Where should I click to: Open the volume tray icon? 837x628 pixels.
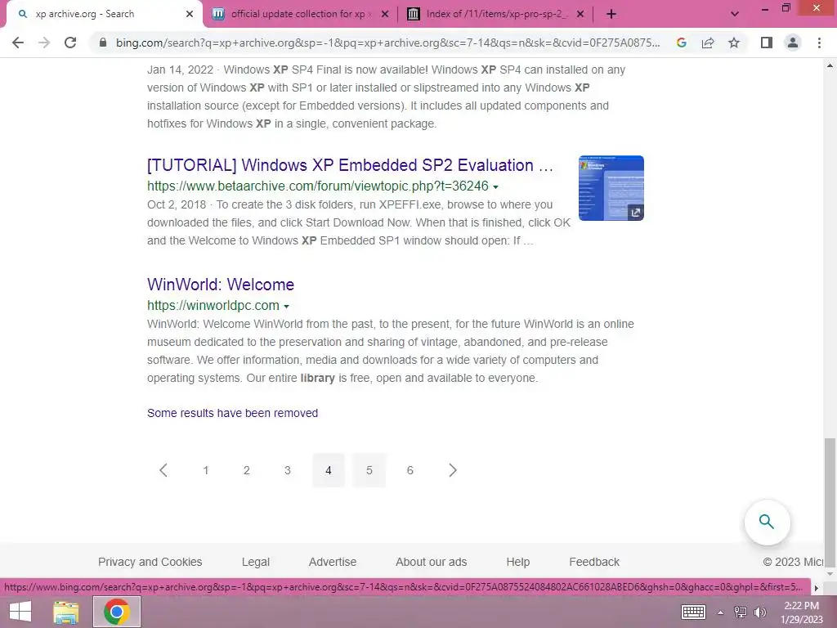(760, 612)
